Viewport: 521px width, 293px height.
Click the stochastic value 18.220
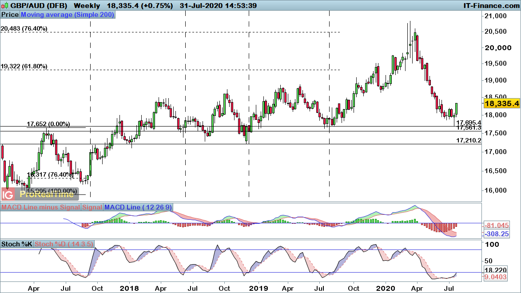(495, 270)
